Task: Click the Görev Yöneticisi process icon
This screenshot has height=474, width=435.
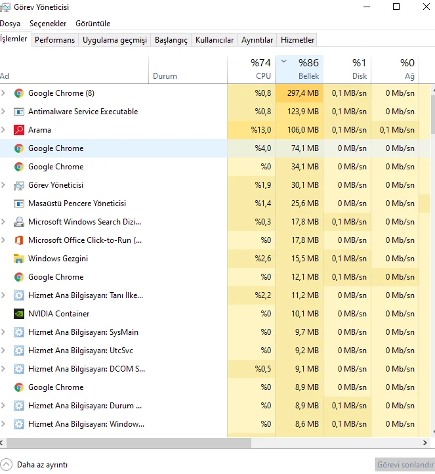Action: click(19, 185)
